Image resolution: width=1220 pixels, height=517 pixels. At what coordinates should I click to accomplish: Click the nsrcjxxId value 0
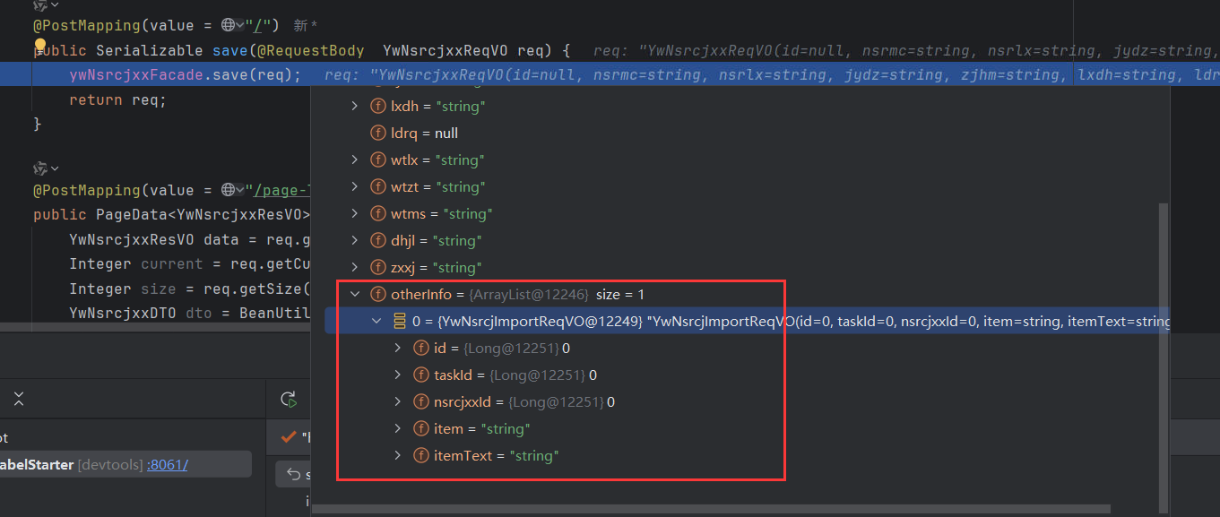click(x=610, y=401)
